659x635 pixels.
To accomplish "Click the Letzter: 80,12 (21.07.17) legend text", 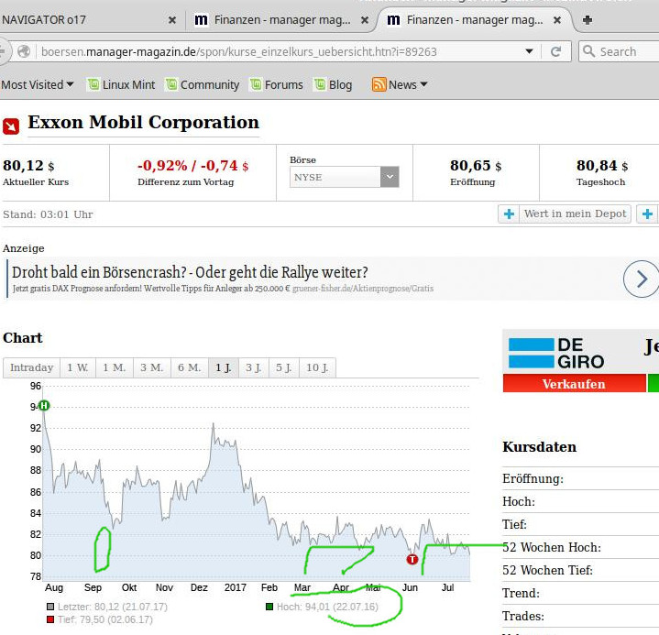I will [112, 607].
